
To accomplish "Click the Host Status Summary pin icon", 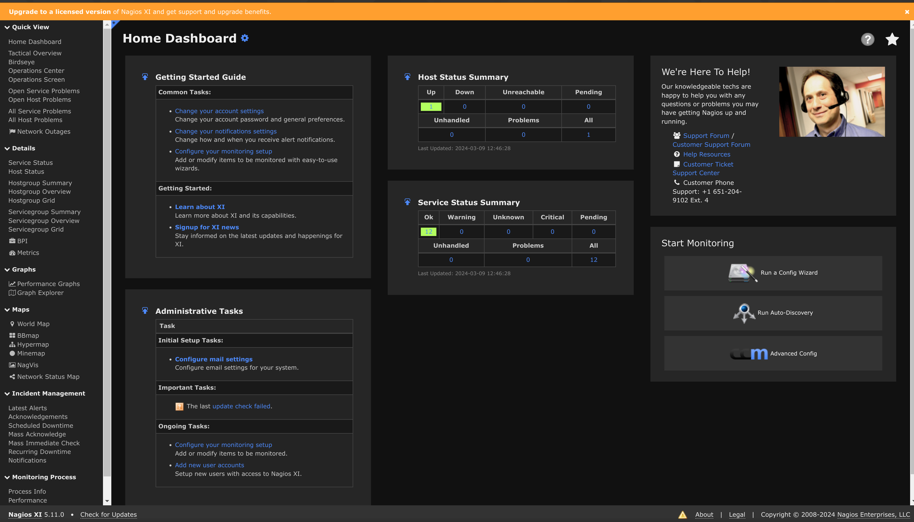I will click(x=407, y=77).
